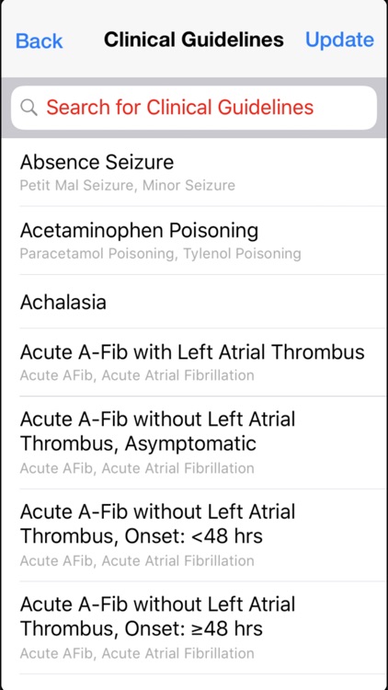Screen dimensions: 388x690
Task: Tap Update to refresh guidelines
Action: pos(339,40)
